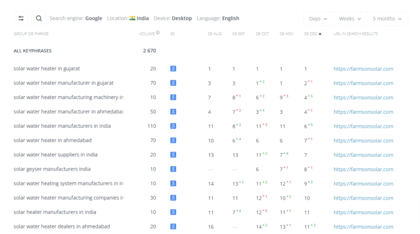This screenshot has width=420, height=234.
Task: Click Google icon for solar water heater dealers in ahmedabad
Action: coord(173,226)
